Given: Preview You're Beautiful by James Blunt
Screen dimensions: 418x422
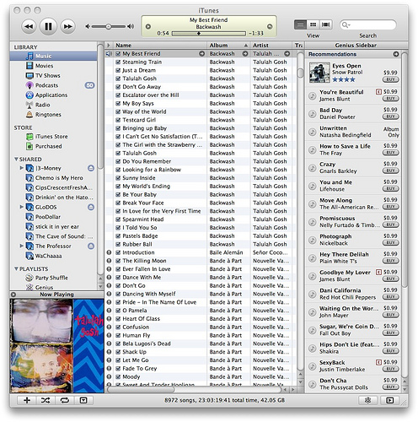Looking at the screenshot, I should 312,96.
